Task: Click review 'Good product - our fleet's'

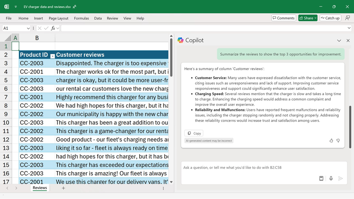Action: click(112, 140)
